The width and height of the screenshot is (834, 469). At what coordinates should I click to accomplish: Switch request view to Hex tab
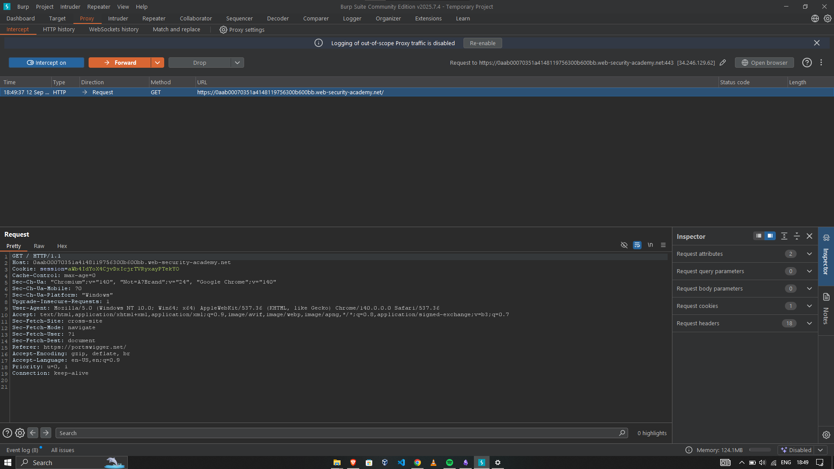click(x=62, y=246)
